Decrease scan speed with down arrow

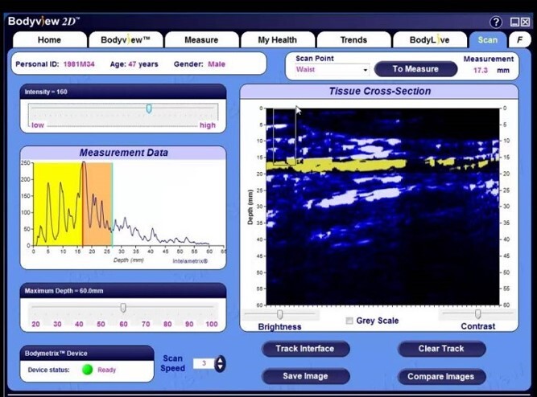pyautogui.click(x=221, y=367)
